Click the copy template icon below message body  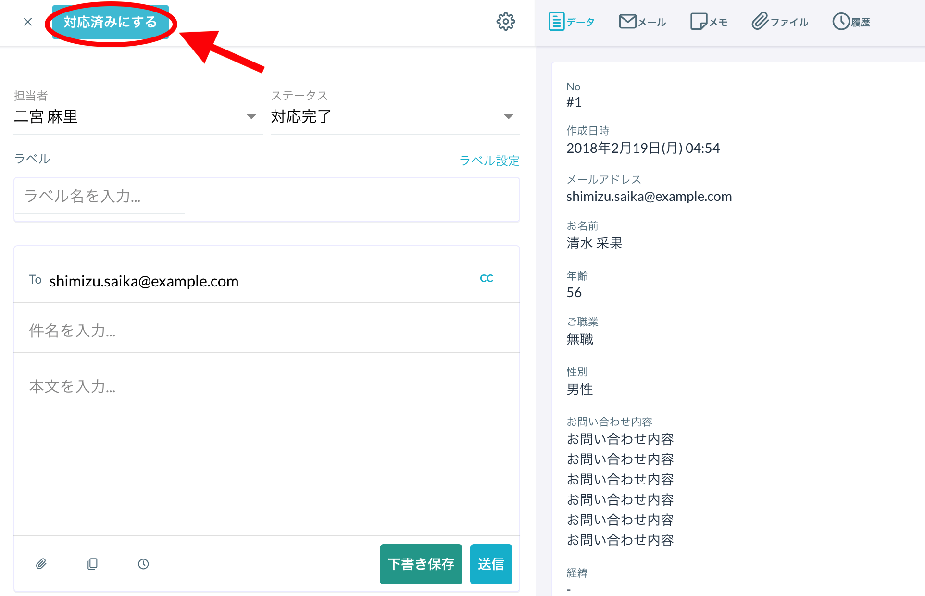click(92, 564)
